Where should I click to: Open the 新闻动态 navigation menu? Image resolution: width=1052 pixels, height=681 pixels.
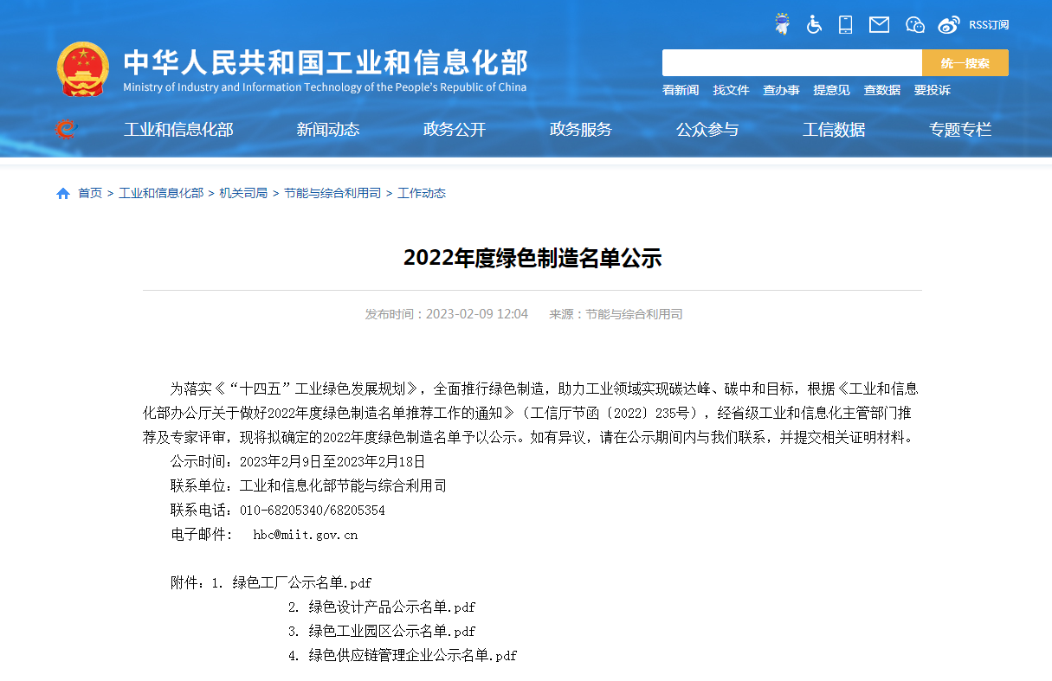pos(328,130)
